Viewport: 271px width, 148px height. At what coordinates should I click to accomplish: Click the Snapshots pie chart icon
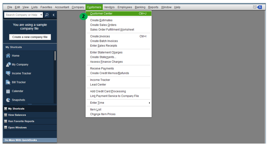pos(8,100)
